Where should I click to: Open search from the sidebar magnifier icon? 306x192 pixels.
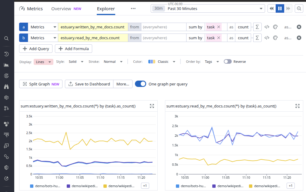pyautogui.click(x=6, y=38)
